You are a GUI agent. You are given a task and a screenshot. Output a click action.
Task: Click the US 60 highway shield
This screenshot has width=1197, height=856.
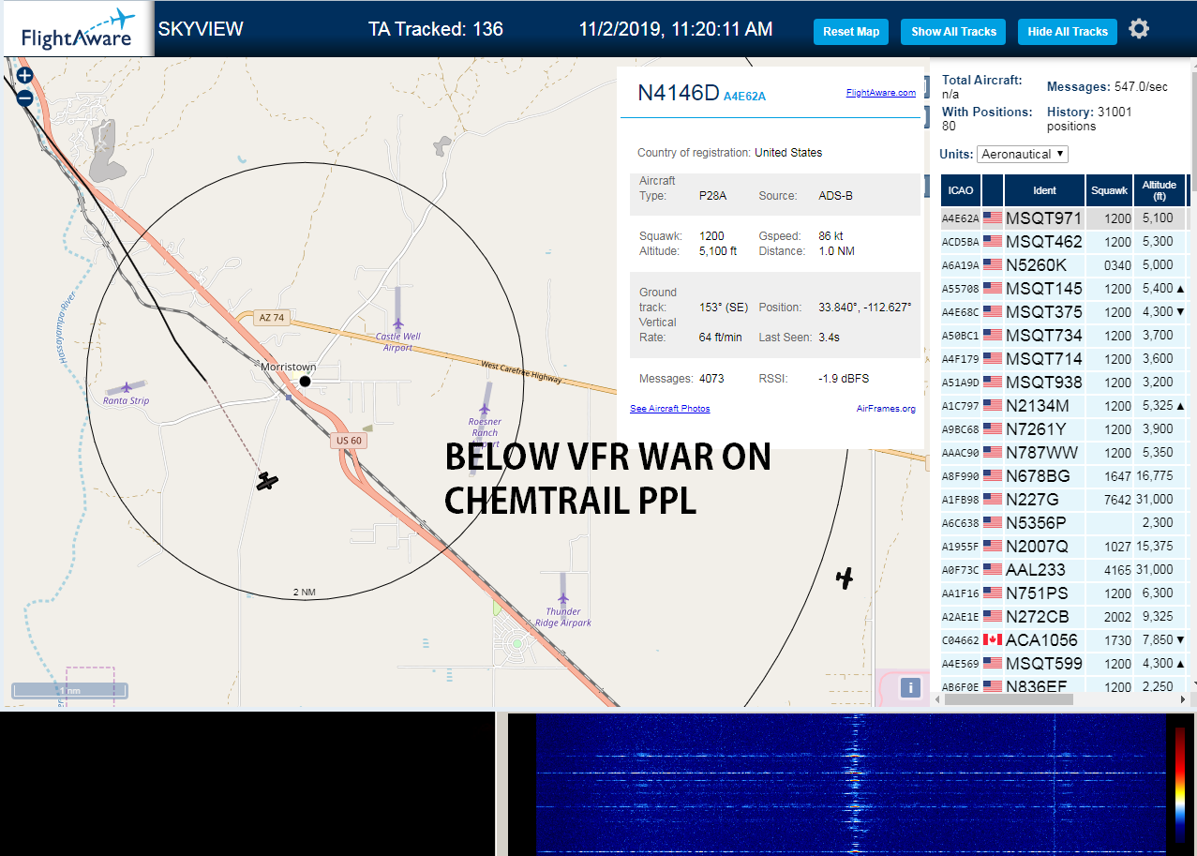[347, 440]
